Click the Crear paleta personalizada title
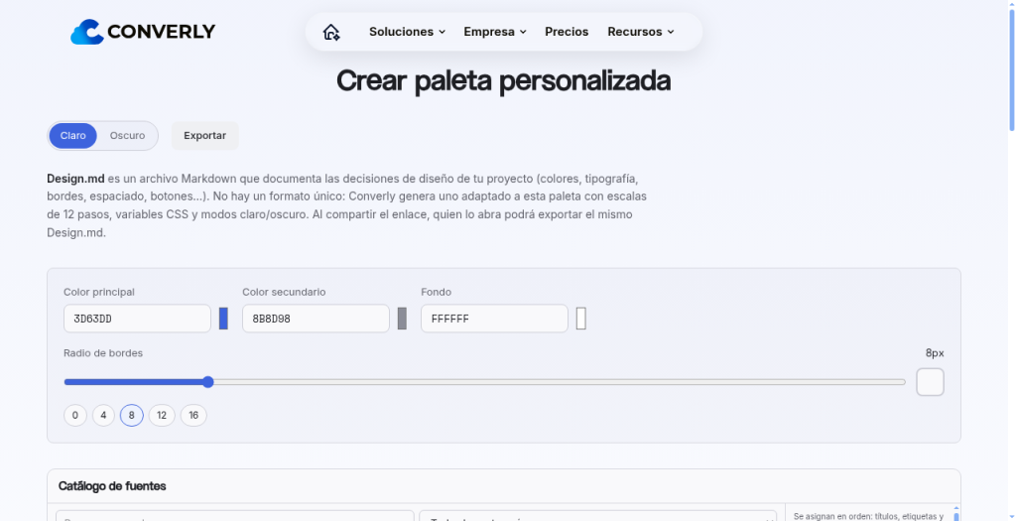 coord(503,81)
